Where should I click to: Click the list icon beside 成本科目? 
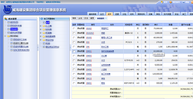click(8, 22)
